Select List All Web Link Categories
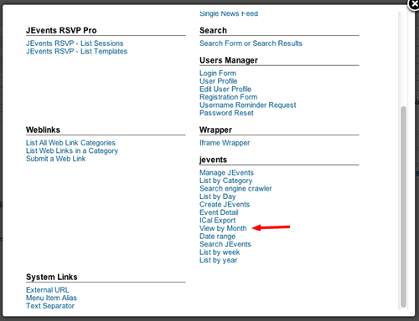This screenshot has width=419, height=321. 70,143
